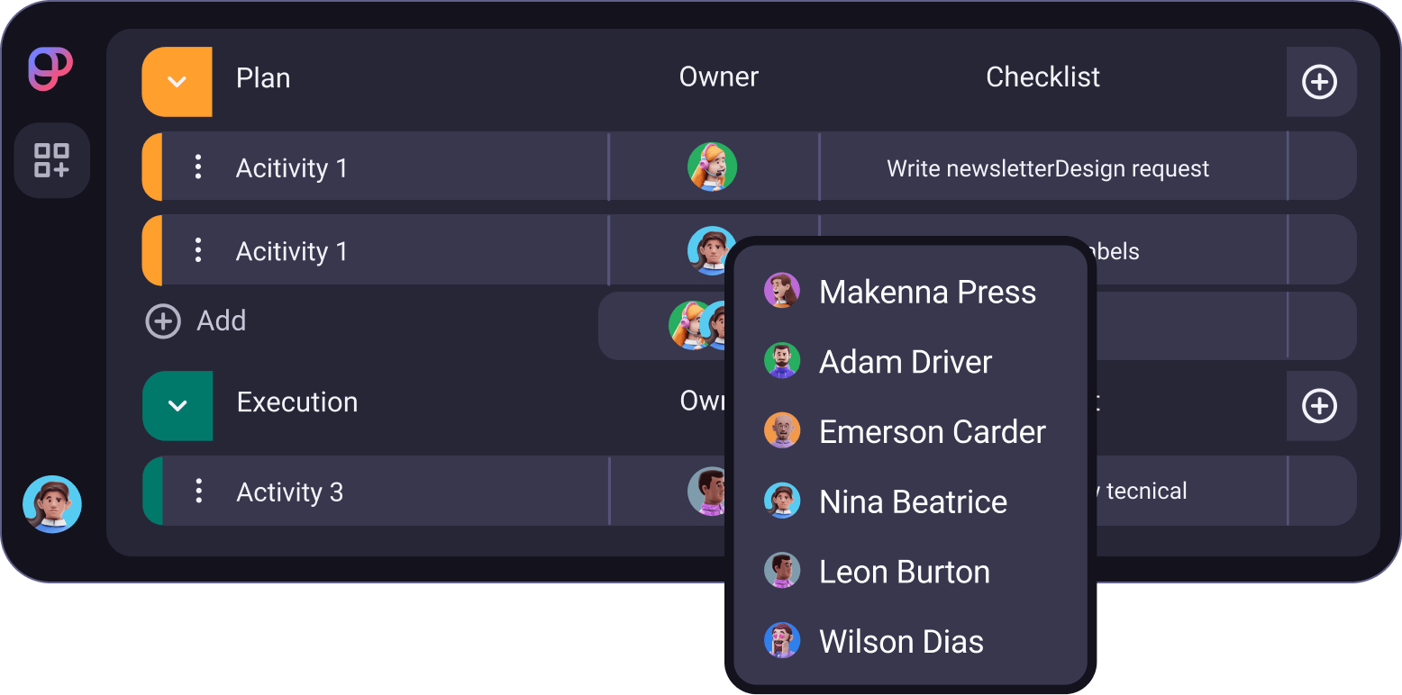Collapse the Execution group with green chevron

(x=178, y=406)
